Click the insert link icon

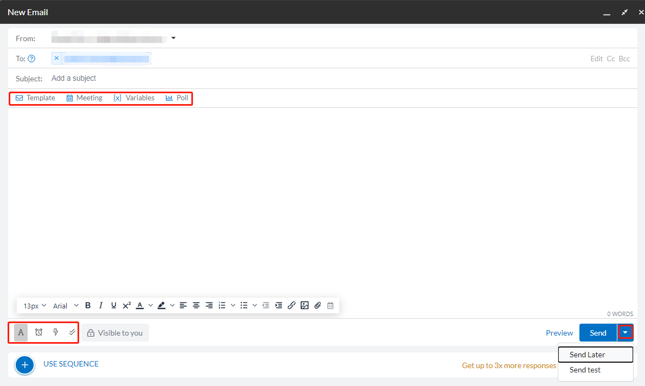click(x=292, y=305)
